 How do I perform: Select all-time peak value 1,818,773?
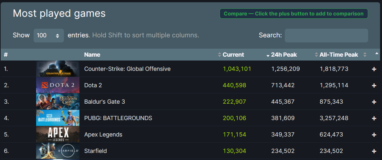pyautogui.click(x=334, y=69)
